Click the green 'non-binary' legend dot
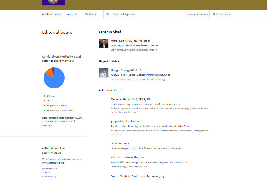Screen dimensions: 267x180 pyautogui.click(x=44, y=110)
